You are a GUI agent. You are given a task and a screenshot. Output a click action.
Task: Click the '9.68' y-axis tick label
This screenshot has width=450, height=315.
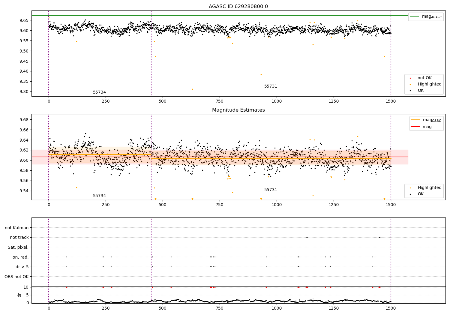point(24,120)
